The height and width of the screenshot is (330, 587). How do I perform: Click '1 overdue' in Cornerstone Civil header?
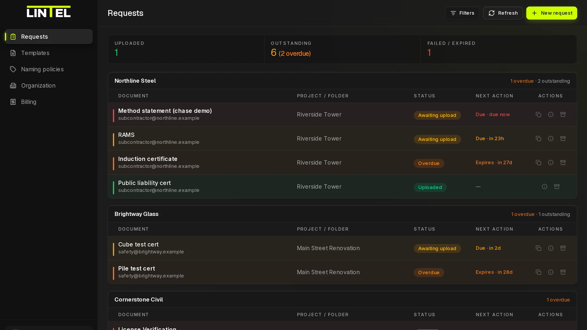558,300
